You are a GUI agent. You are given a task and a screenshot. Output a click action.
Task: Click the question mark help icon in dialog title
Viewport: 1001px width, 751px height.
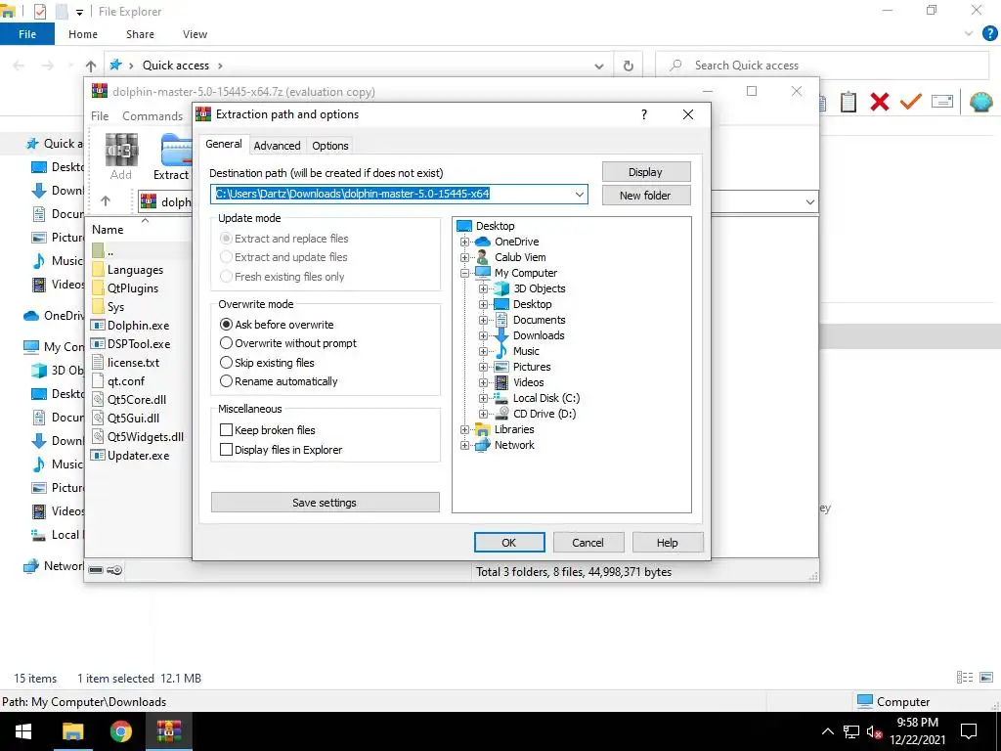pyautogui.click(x=643, y=114)
